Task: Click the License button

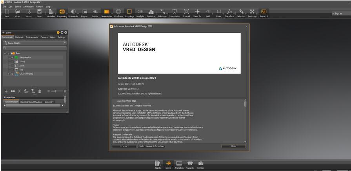Action: pyautogui.click(x=124, y=146)
